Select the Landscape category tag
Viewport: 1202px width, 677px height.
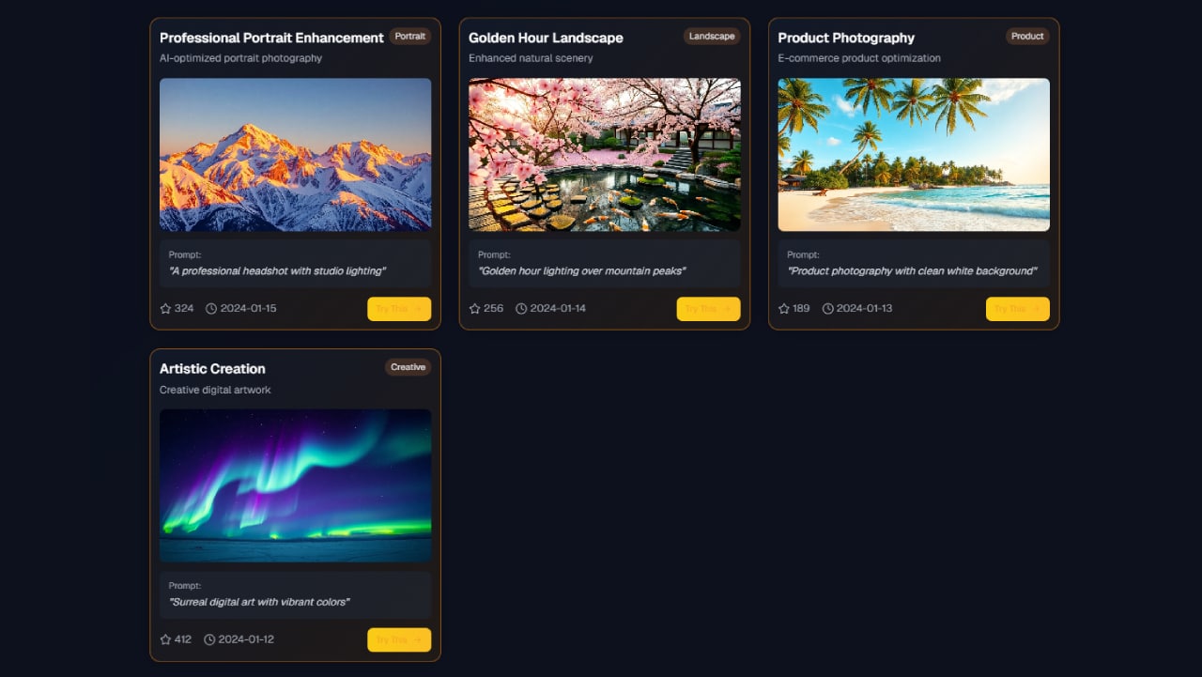point(712,37)
